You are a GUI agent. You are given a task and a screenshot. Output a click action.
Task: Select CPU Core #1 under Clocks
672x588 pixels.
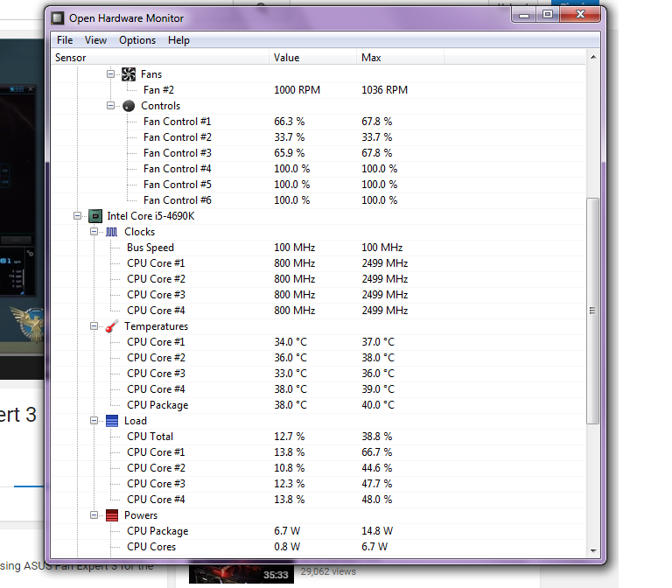(318, 263)
